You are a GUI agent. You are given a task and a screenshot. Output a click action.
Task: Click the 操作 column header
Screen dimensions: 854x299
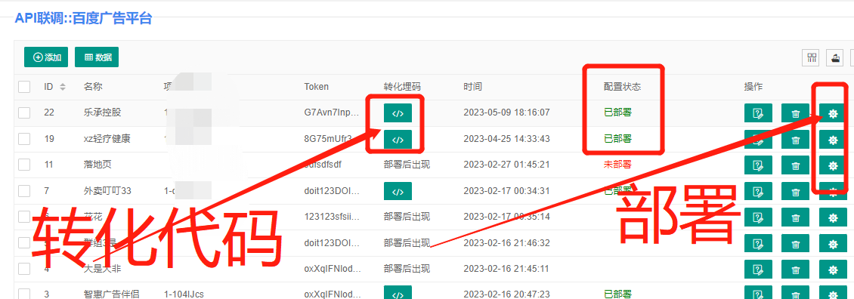pos(753,87)
